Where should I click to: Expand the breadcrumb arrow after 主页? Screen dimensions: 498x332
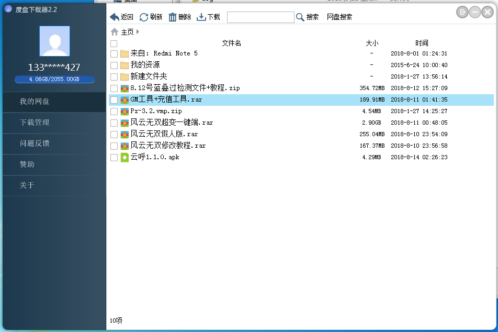[138, 32]
